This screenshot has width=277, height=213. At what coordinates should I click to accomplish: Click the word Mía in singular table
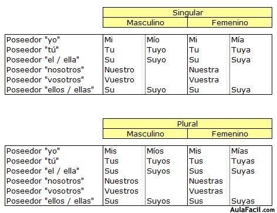238,40
